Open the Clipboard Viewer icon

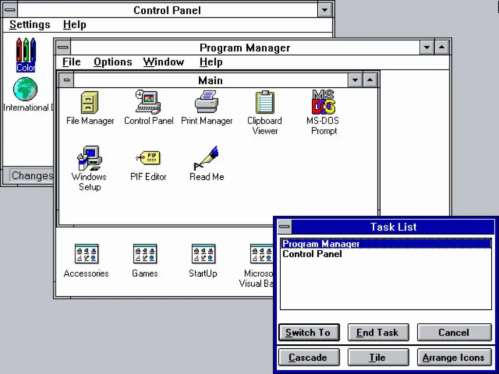pyautogui.click(x=265, y=102)
